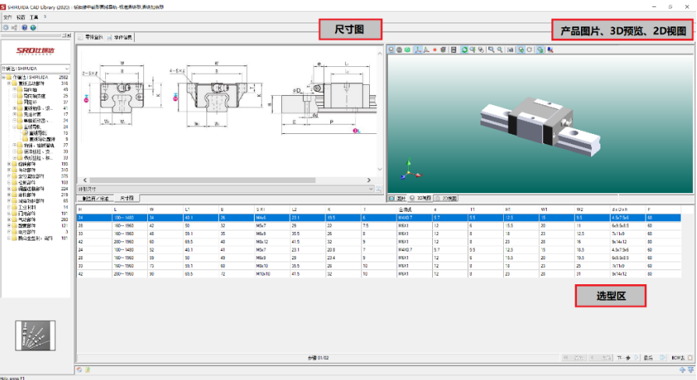Switch to the 3D视图 tab
This screenshot has height=380, width=697.
pyautogui.click(x=422, y=199)
